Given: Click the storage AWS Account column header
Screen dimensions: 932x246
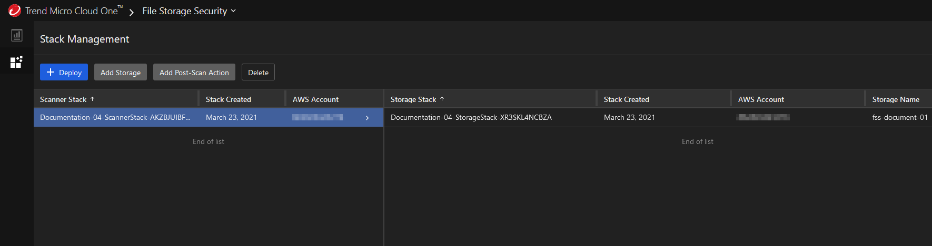Looking at the screenshot, I should [x=761, y=99].
